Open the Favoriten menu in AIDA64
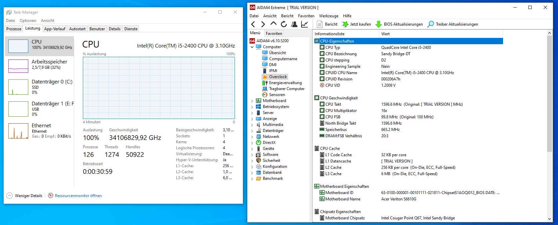The height and width of the screenshot is (225, 558). pos(306,16)
